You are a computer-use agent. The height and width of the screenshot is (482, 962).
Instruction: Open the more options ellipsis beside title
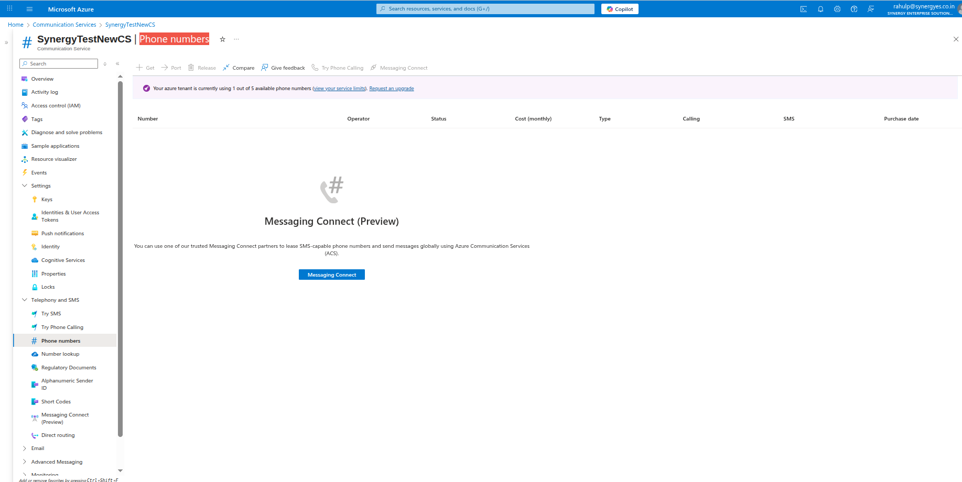[236, 39]
